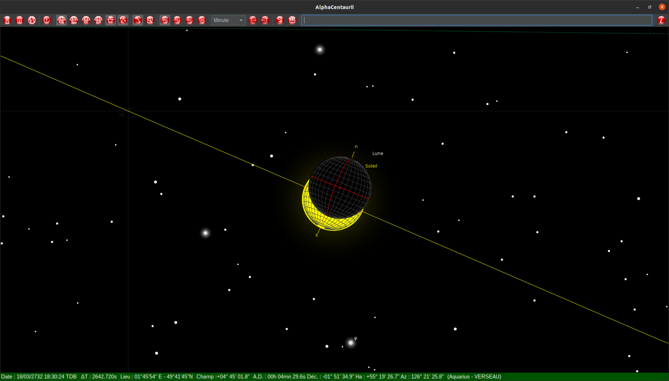
Task: Click the date in the status bar
Action: [39, 376]
